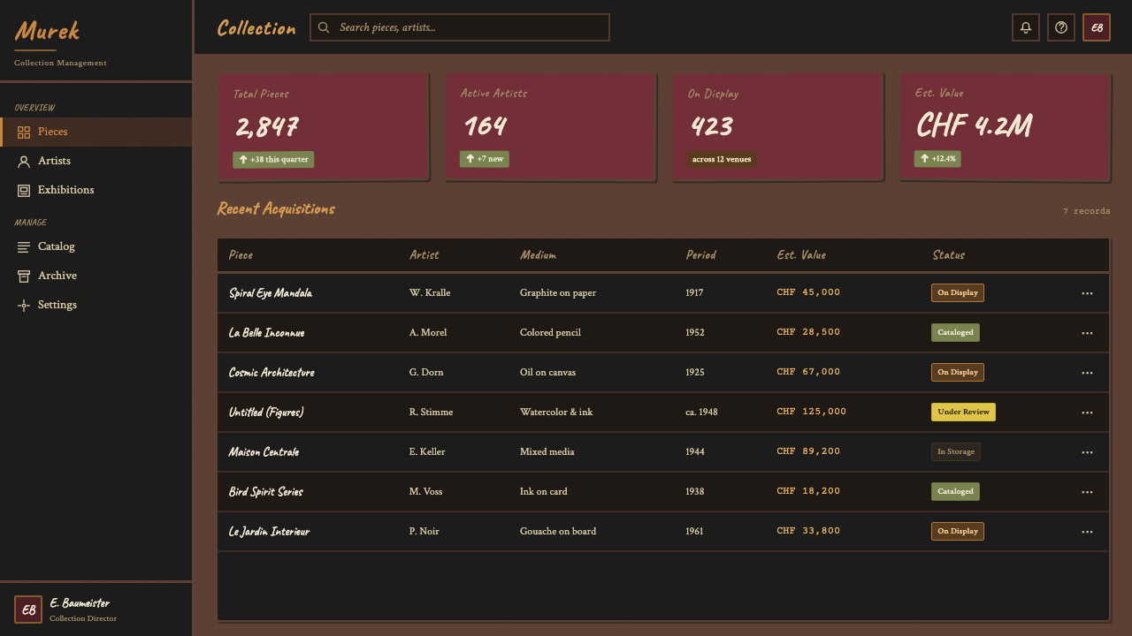
Task: Open more options for La Belle Inconnue
Action: pyautogui.click(x=1087, y=333)
